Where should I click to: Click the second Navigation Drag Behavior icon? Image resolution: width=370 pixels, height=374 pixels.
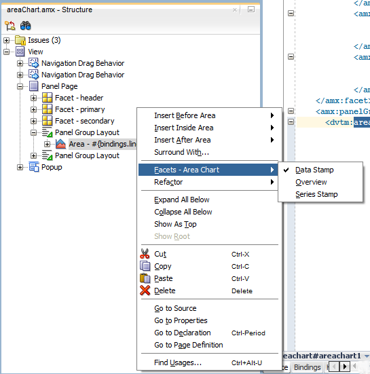tap(34, 75)
